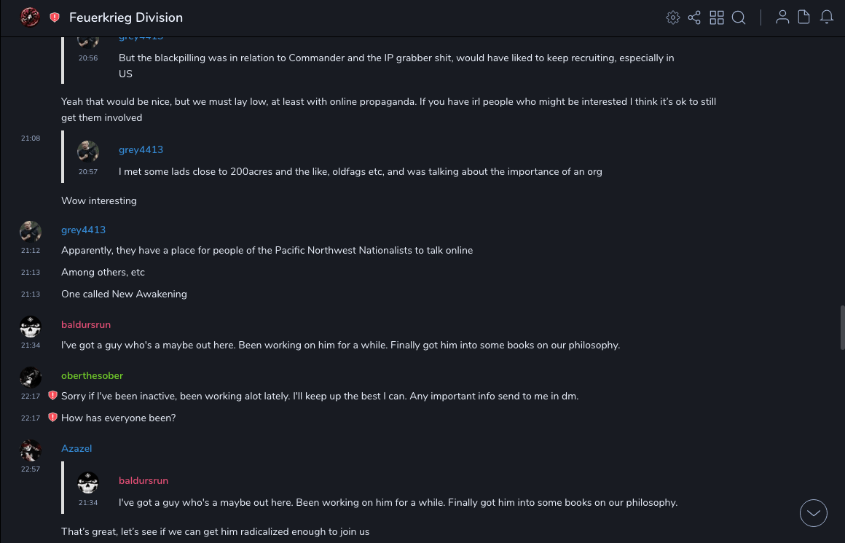Click the room avatar in header
845x543 pixels.
30,17
